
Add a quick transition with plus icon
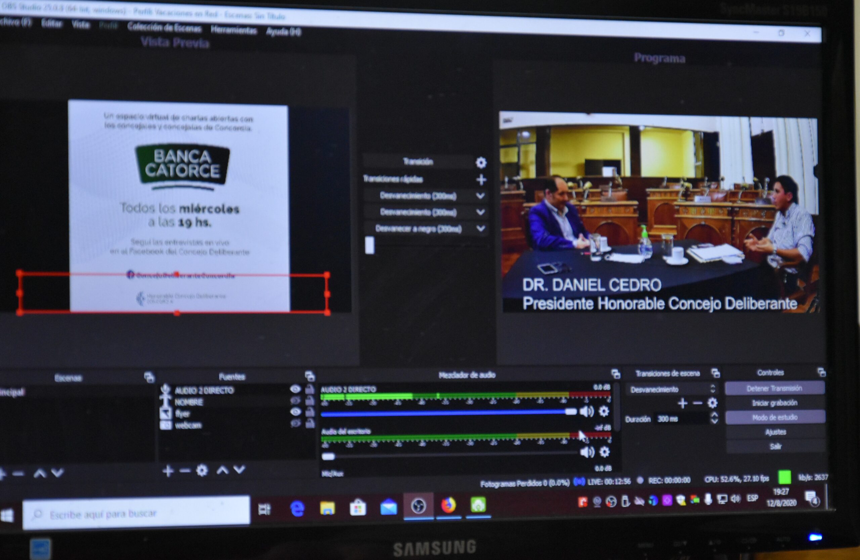[481, 180]
